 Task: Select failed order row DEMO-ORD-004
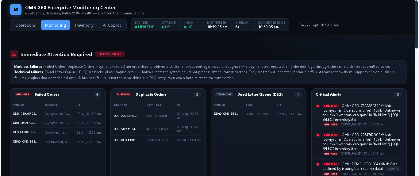[x=58, y=132]
